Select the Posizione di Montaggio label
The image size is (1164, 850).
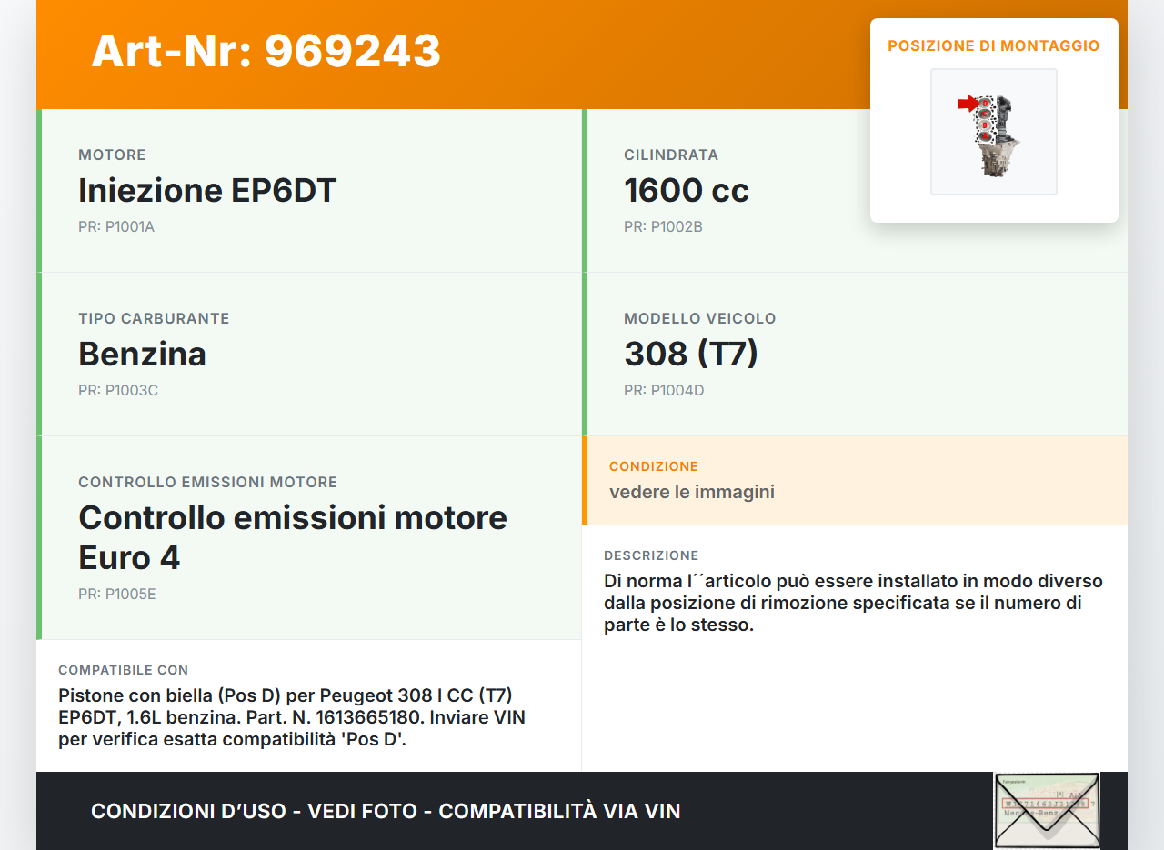pos(993,45)
